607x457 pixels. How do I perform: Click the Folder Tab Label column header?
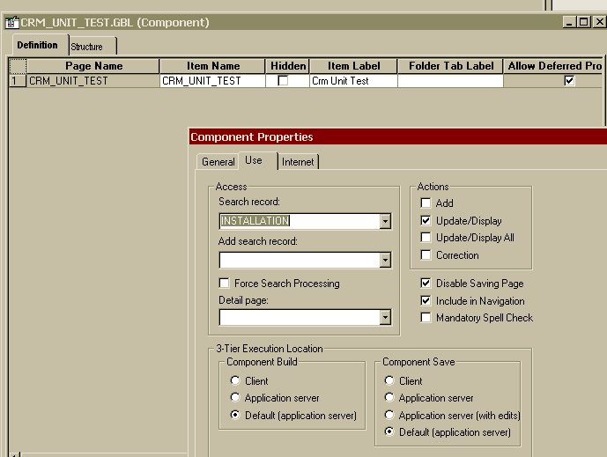(x=450, y=66)
